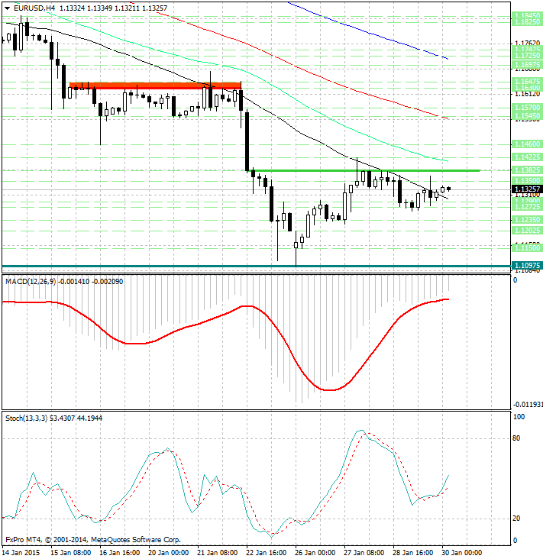Image resolution: width=543 pixels, height=559 pixels.
Task: Select the blue moving average line
Action: [x=368, y=31]
